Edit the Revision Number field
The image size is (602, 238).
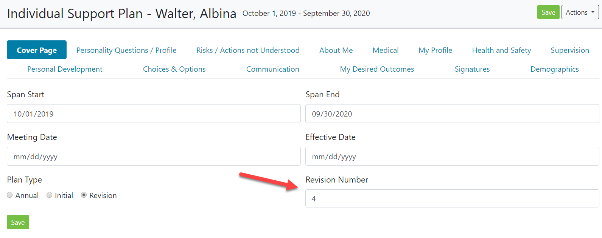pos(452,198)
